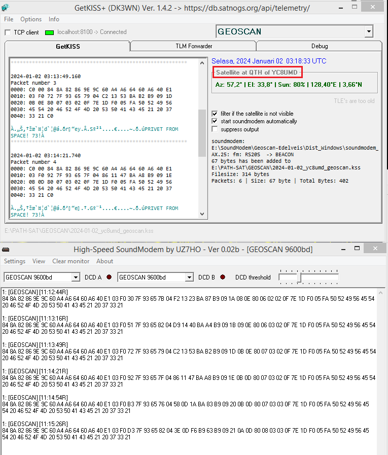The height and width of the screenshot is (455, 388).
Task: Click the GetKISS+ app icon in title bar
Action: 5,8
